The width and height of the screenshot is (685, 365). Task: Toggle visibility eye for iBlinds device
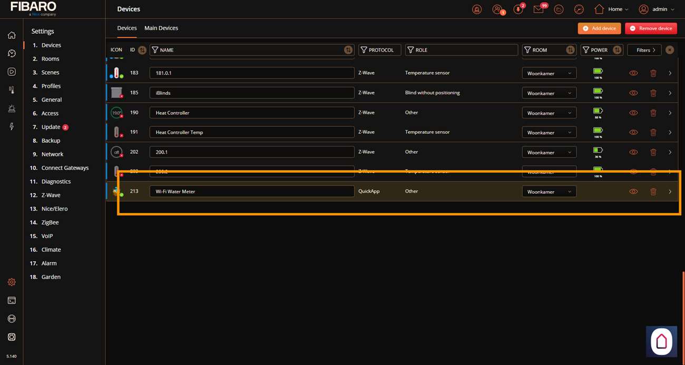633,93
